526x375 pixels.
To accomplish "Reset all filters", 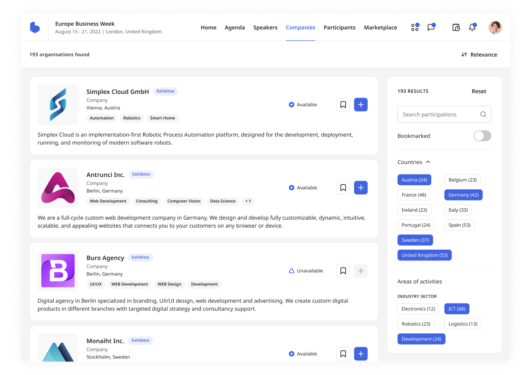I will click(479, 91).
